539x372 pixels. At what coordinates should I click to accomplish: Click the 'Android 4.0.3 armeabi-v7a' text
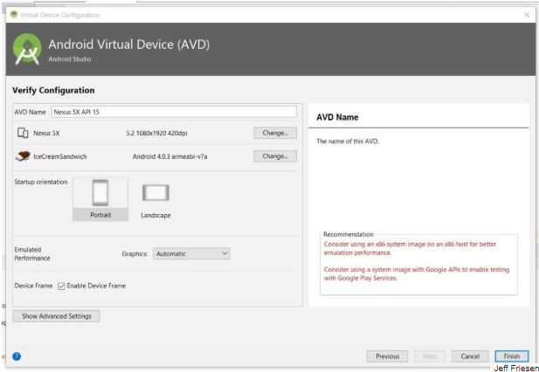pyautogui.click(x=169, y=156)
